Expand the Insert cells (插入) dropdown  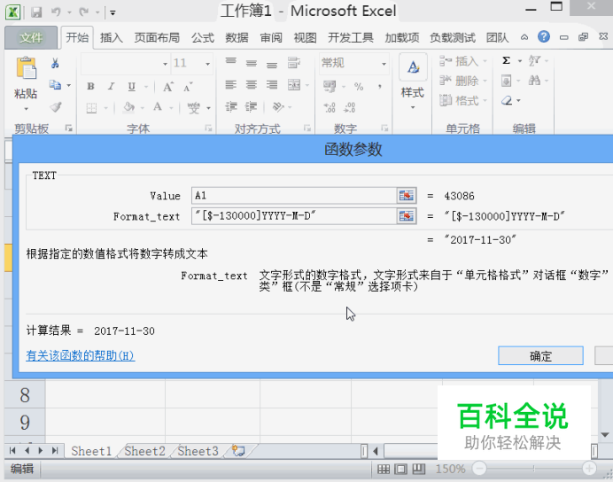pos(485,61)
